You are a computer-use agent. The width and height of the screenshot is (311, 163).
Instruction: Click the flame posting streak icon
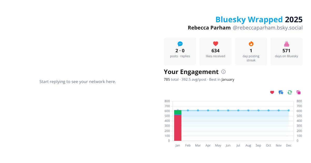coord(251,44)
